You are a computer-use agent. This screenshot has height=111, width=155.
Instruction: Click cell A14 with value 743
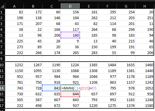coord(14,88)
